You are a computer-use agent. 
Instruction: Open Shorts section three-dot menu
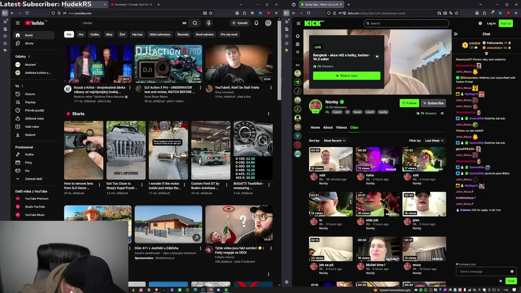(268, 114)
